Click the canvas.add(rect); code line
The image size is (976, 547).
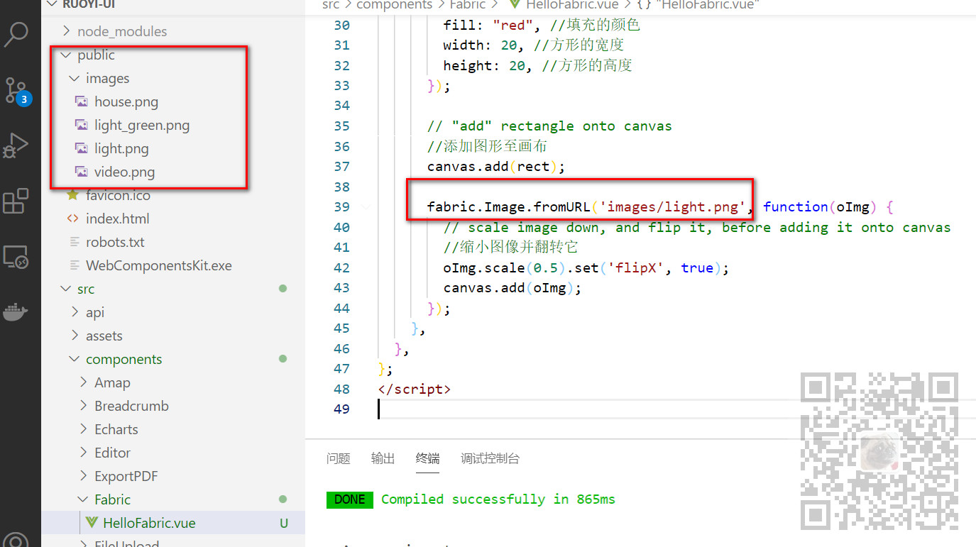496,166
